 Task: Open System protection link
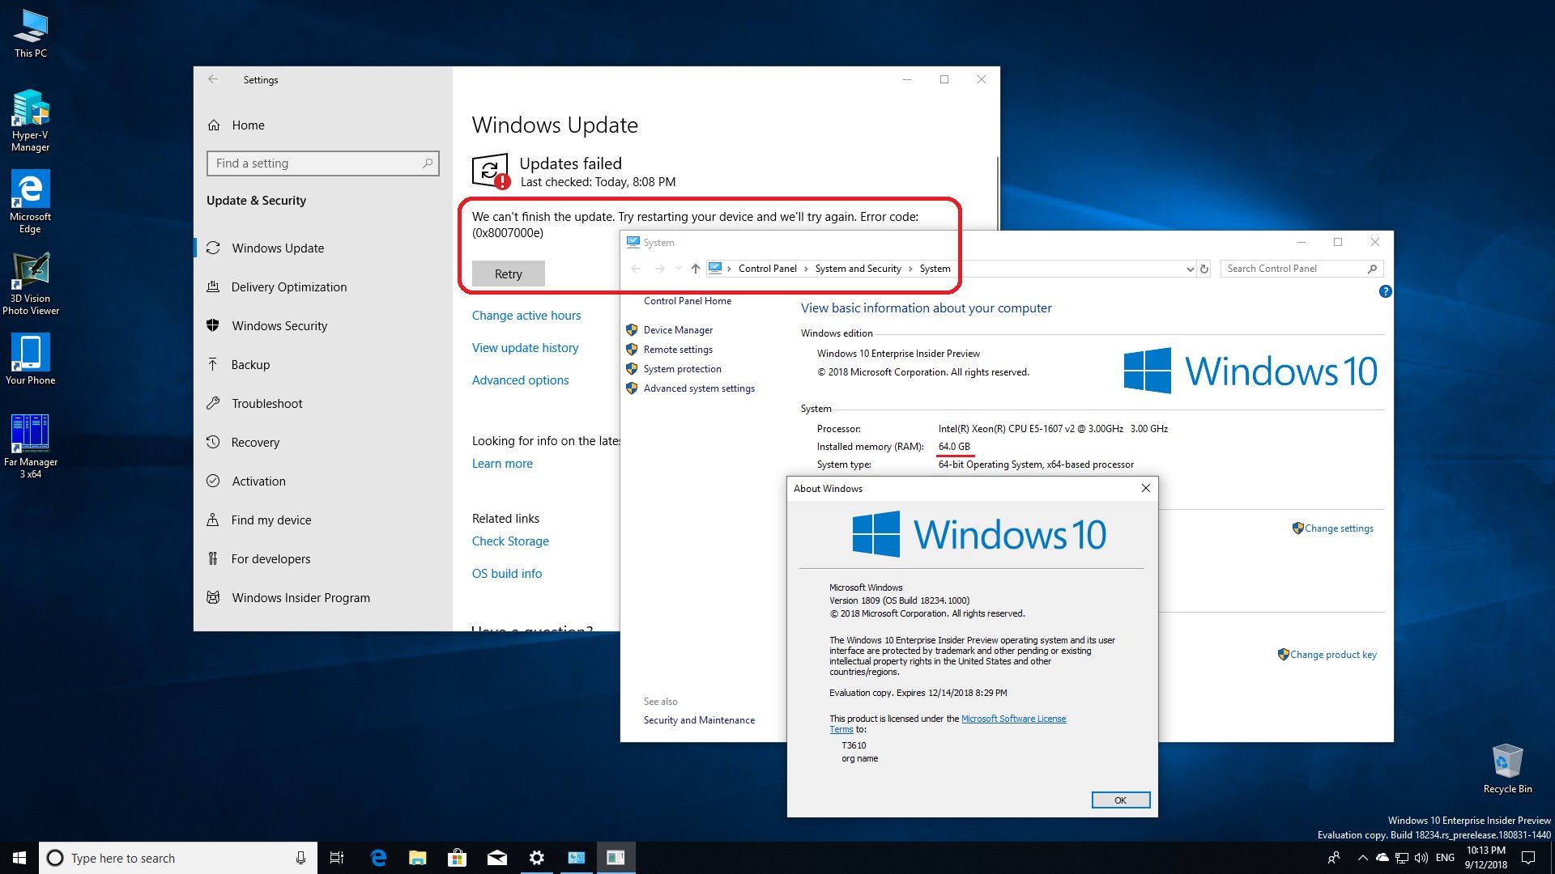[x=682, y=369]
